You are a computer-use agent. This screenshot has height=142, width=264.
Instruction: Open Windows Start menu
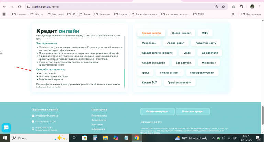5,138
